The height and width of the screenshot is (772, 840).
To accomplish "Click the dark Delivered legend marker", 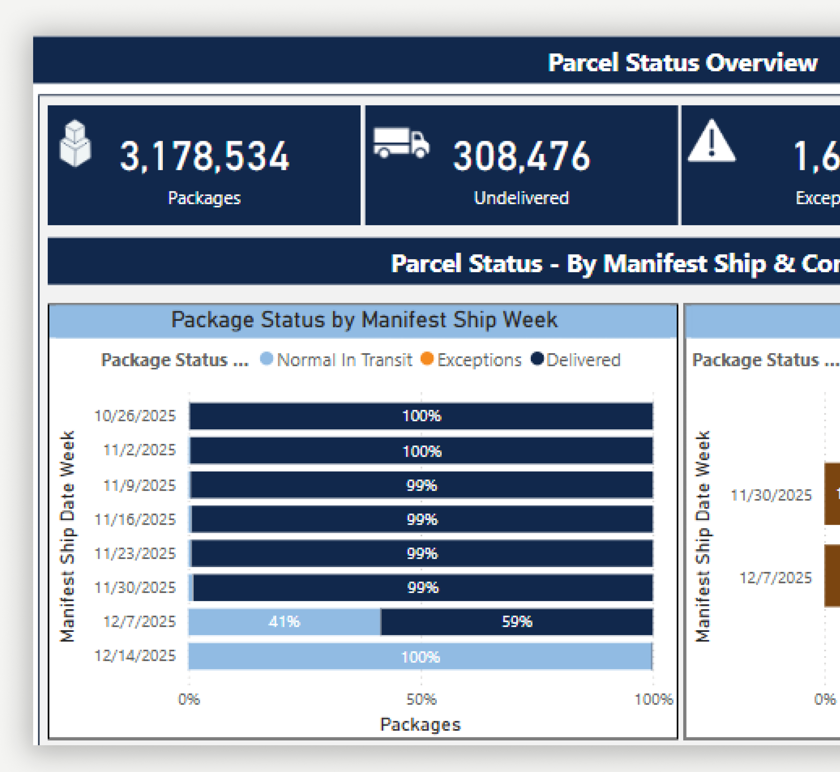I will tap(537, 359).
